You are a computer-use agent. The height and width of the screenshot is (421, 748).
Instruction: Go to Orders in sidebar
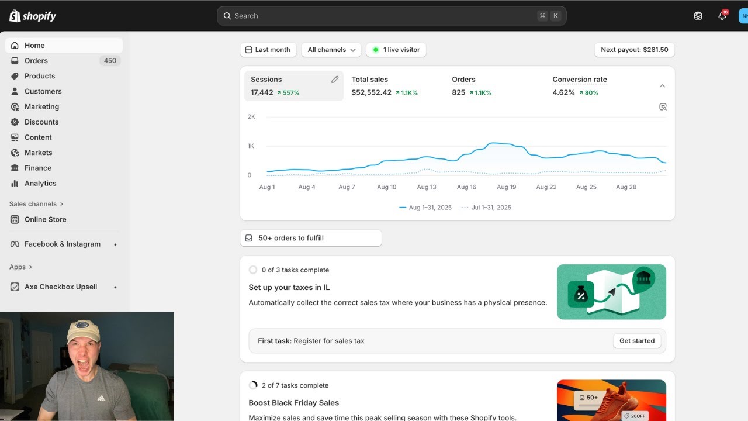pyautogui.click(x=64, y=61)
